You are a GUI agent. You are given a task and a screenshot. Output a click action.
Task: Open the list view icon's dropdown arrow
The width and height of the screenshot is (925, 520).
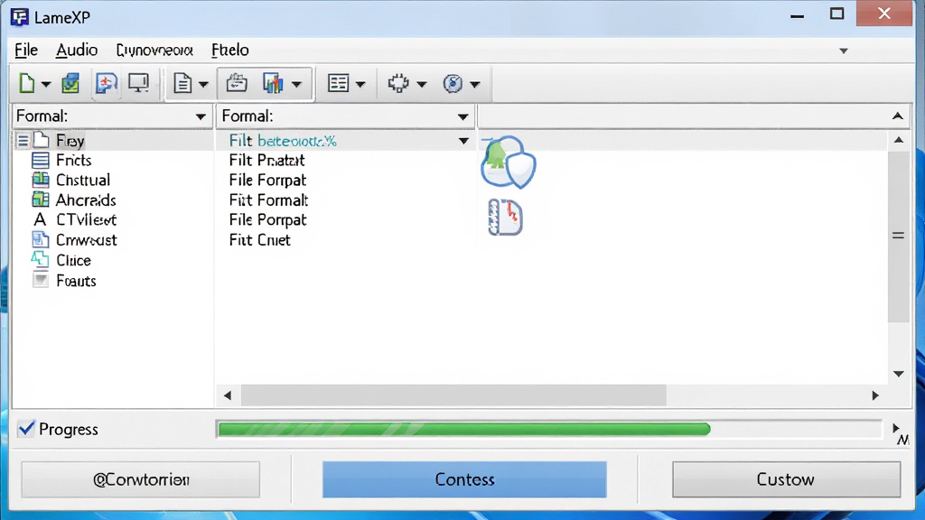coord(360,84)
